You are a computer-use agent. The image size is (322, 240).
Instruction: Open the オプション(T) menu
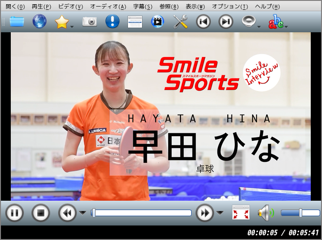point(230,7)
